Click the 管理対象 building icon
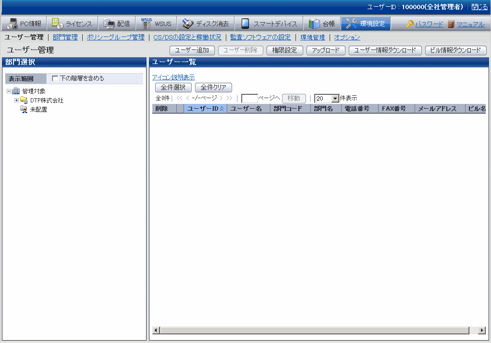Screen dimensions: 491x343 tap(16, 91)
